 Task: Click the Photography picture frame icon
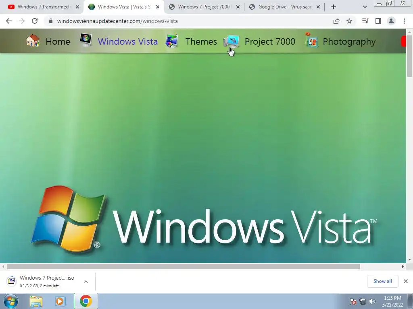point(311,40)
